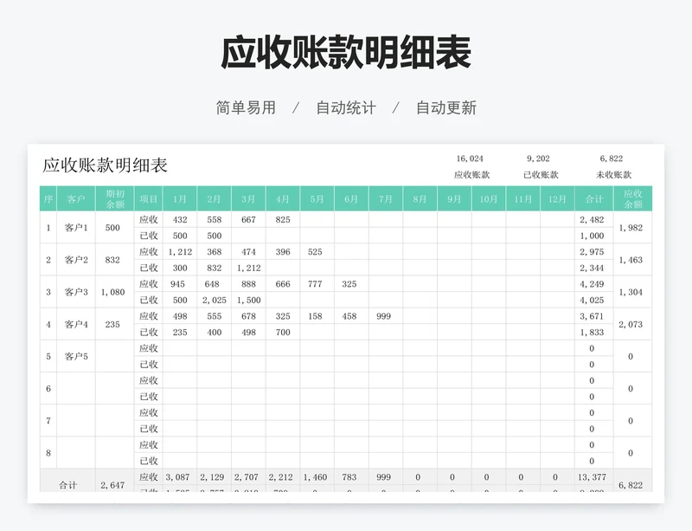
Task: Select the cell with value 2,025
Action: coord(214,301)
